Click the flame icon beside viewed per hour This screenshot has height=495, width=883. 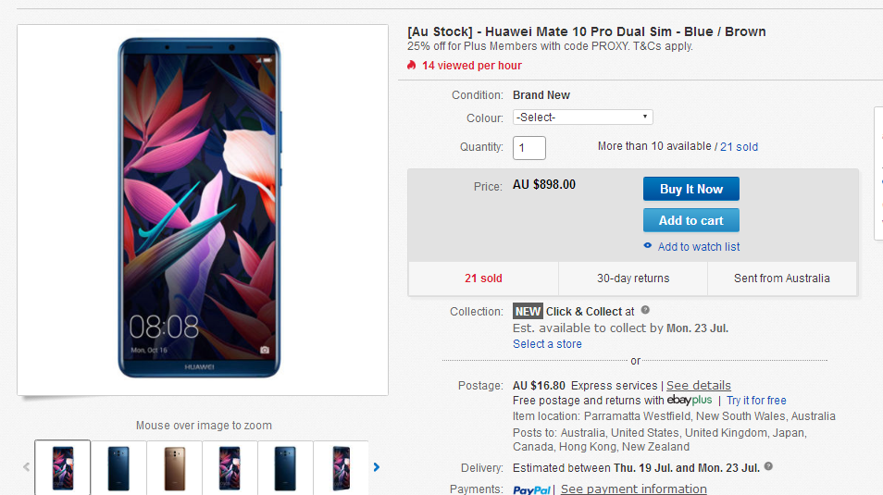click(x=412, y=66)
